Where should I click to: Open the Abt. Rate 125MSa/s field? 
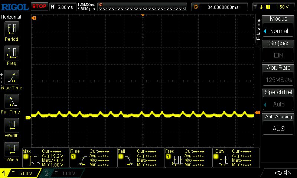[278, 80]
